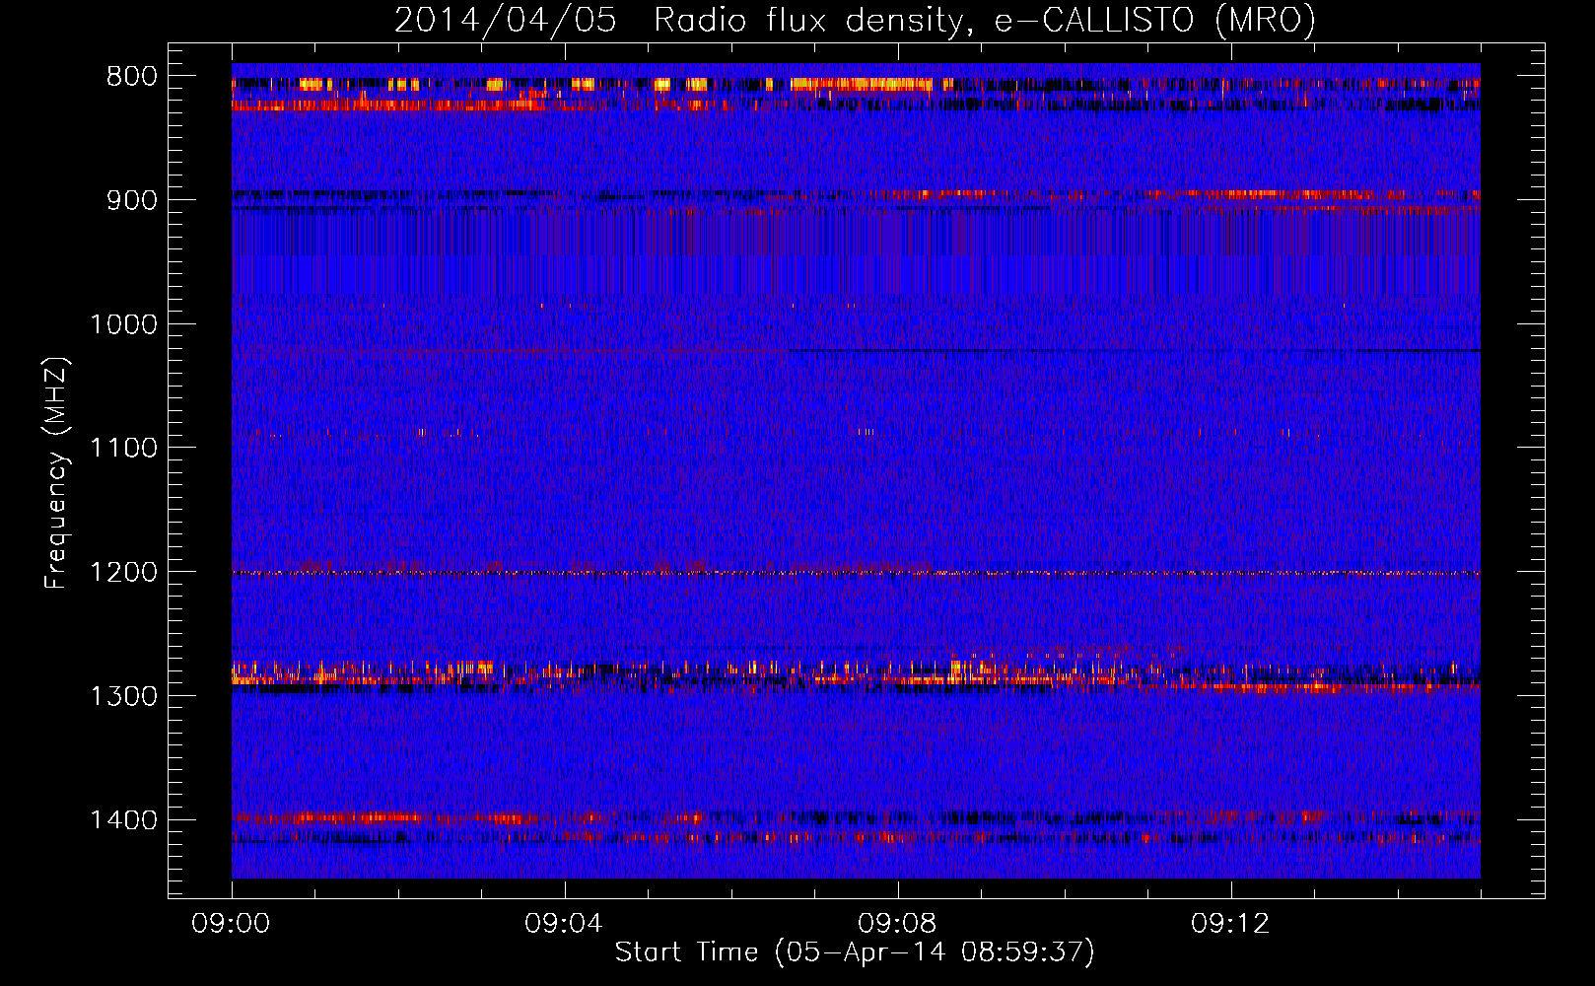Screen dimensions: 1595x986
Task: Click the 09:08 time tick label
Action: (898, 924)
